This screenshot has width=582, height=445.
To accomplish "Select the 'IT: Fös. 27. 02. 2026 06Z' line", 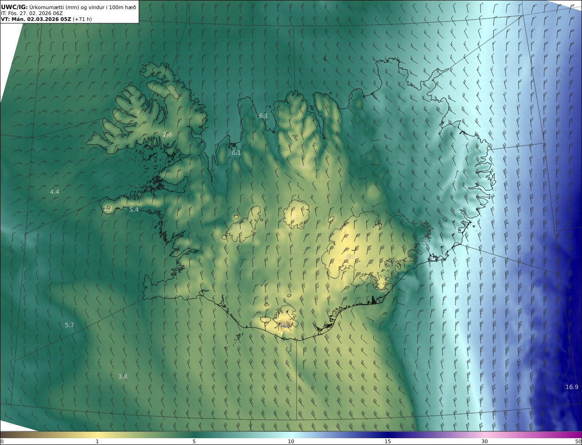I will click(x=32, y=13).
